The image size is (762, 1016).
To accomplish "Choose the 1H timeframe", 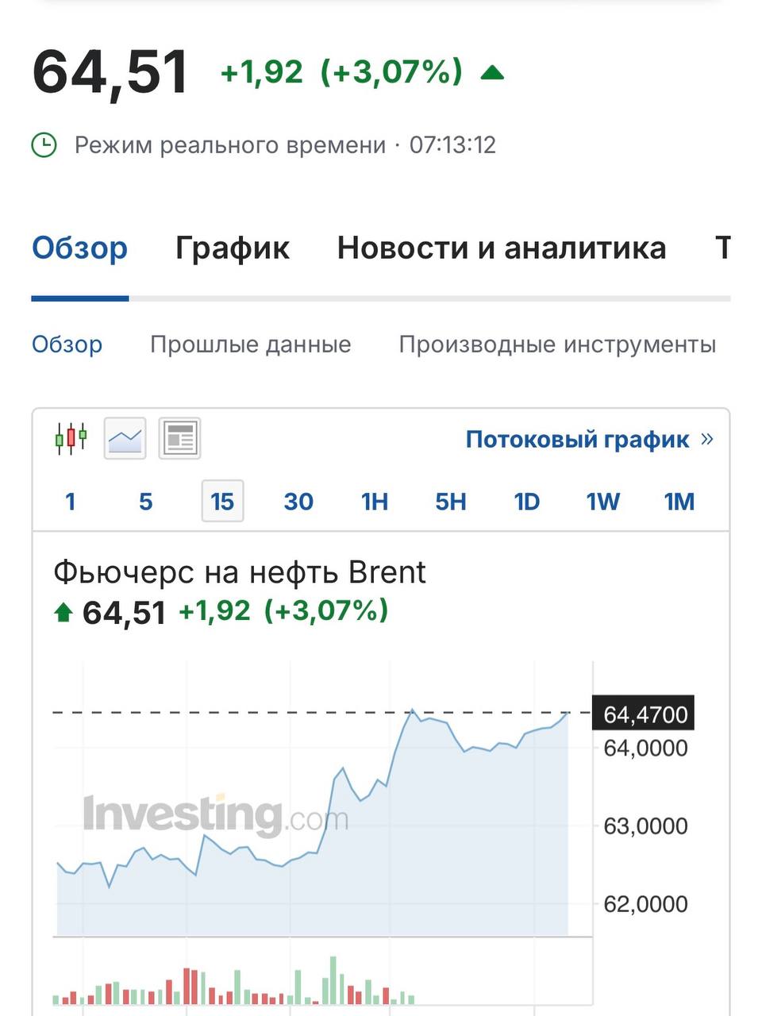I will (375, 502).
